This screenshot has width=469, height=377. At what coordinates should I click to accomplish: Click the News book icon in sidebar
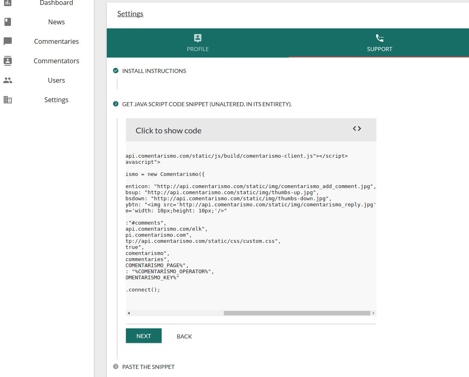coord(8,22)
